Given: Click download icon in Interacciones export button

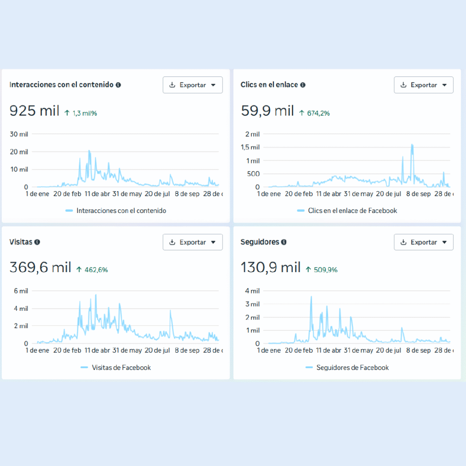Looking at the screenshot, I should [x=172, y=85].
